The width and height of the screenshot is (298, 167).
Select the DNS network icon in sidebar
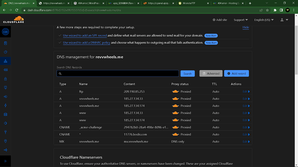coord(6,61)
